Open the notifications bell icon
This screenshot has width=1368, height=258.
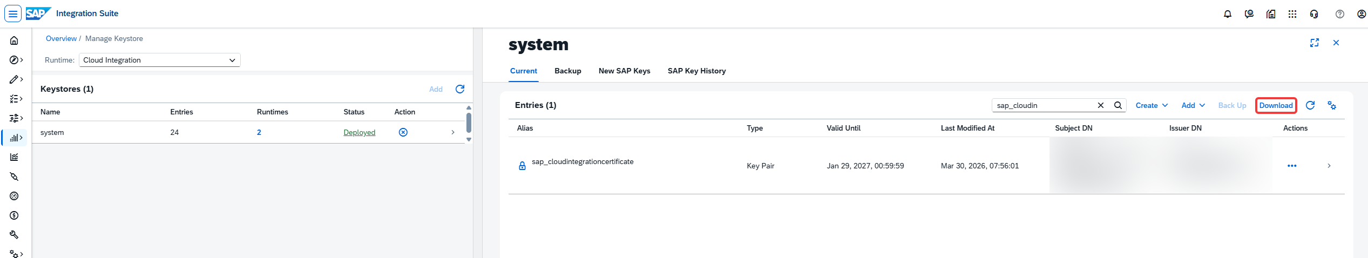coord(1227,14)
